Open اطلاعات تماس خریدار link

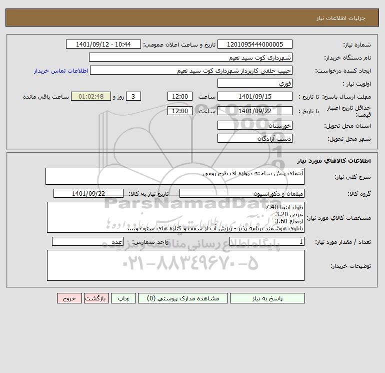(61, 71)
